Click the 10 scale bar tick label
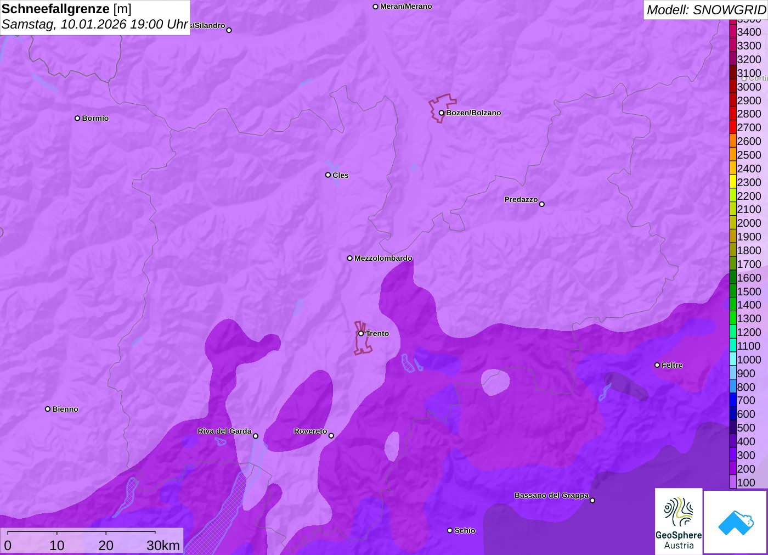 (x=57, y=545)
